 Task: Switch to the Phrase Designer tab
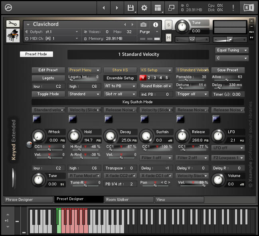coord(28,199)
